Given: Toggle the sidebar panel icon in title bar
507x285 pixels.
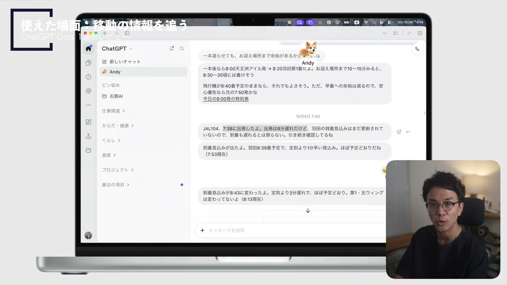Looking at the screenshot, I should click(127, 33).
